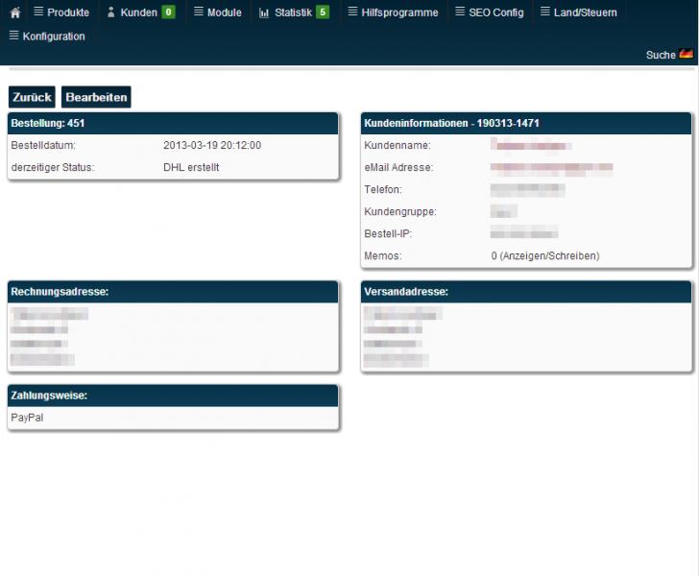Open the Module menu
Image resolution: width=699 pixels, height=576 pixels.
224,12
